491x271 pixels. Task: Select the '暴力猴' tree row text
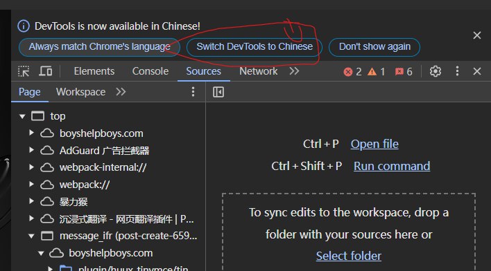(x=74, y=202)
